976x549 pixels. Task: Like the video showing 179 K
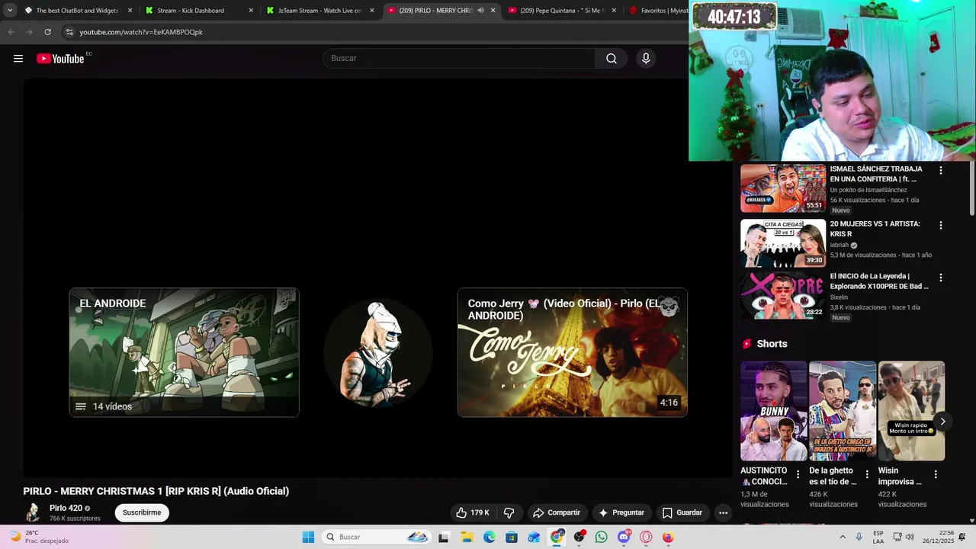pyautogui.click(x=473, y=512)
